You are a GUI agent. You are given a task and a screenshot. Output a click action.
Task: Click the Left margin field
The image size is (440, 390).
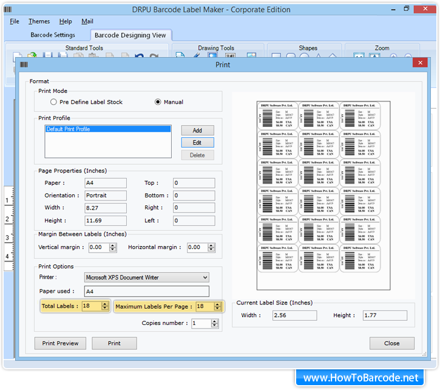[194, 221]
